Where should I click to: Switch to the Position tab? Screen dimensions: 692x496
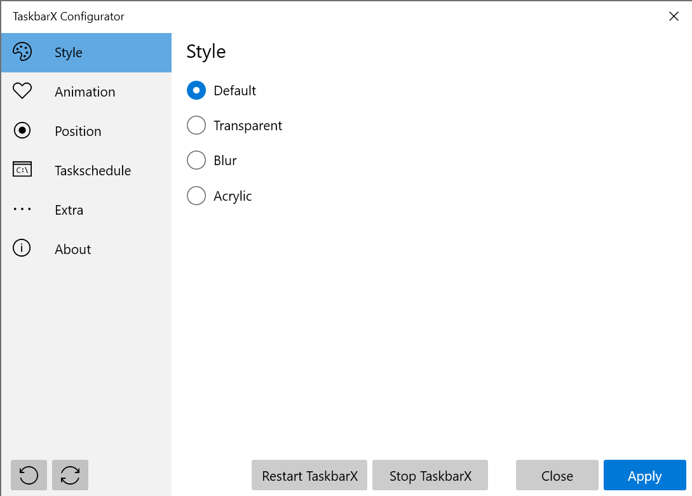point(78,131)
